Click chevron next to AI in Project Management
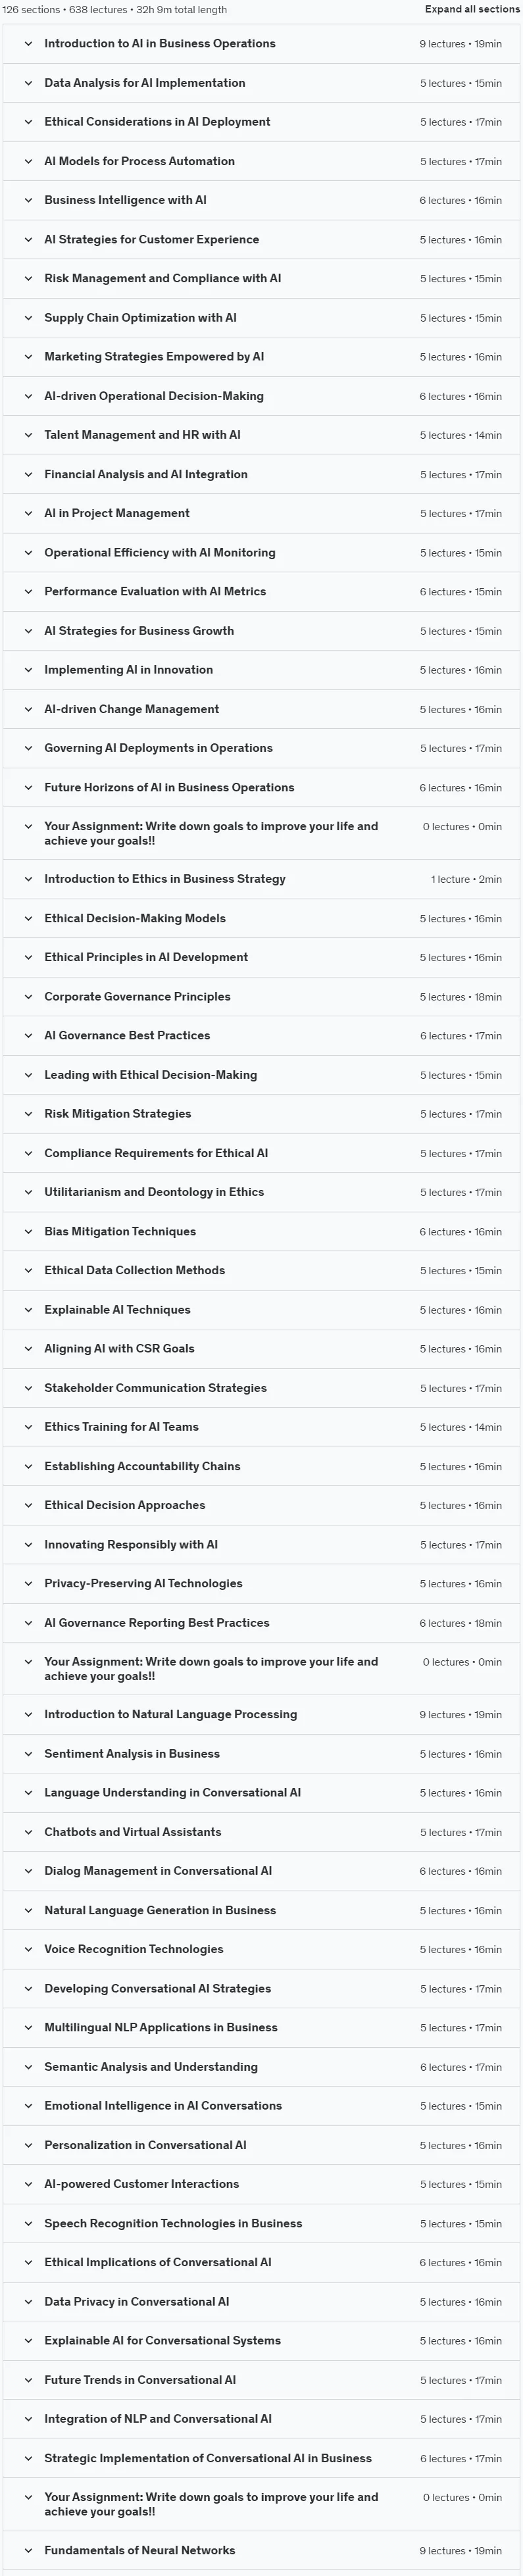Image resolution: width=523 pixels, height=2576 pixels. (x=28, y=513)
